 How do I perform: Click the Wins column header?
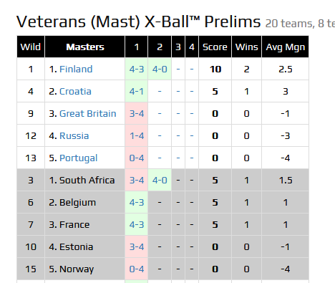pos(247,47)
